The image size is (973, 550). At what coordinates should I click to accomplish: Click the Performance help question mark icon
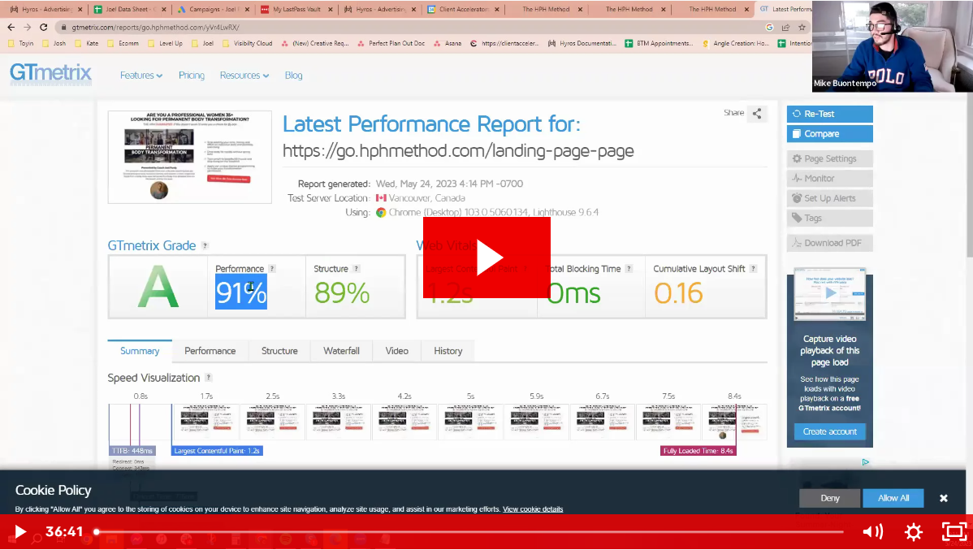[272, 269]
